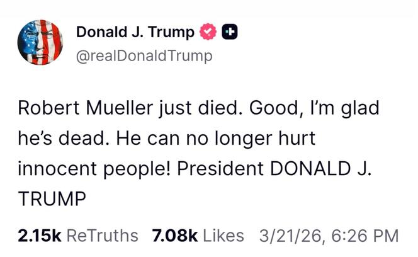Open the @realDonaldTrump handle
Image resolution: width=418 pixels, height=257 pixels.
(144, 55)
